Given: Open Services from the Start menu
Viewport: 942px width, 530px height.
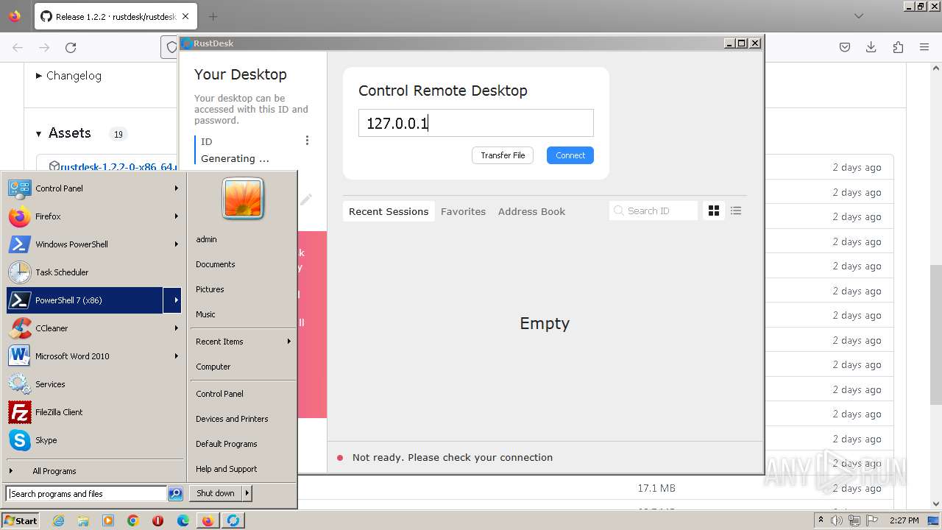Looking at the screenshot, I should tap(93, 384).
